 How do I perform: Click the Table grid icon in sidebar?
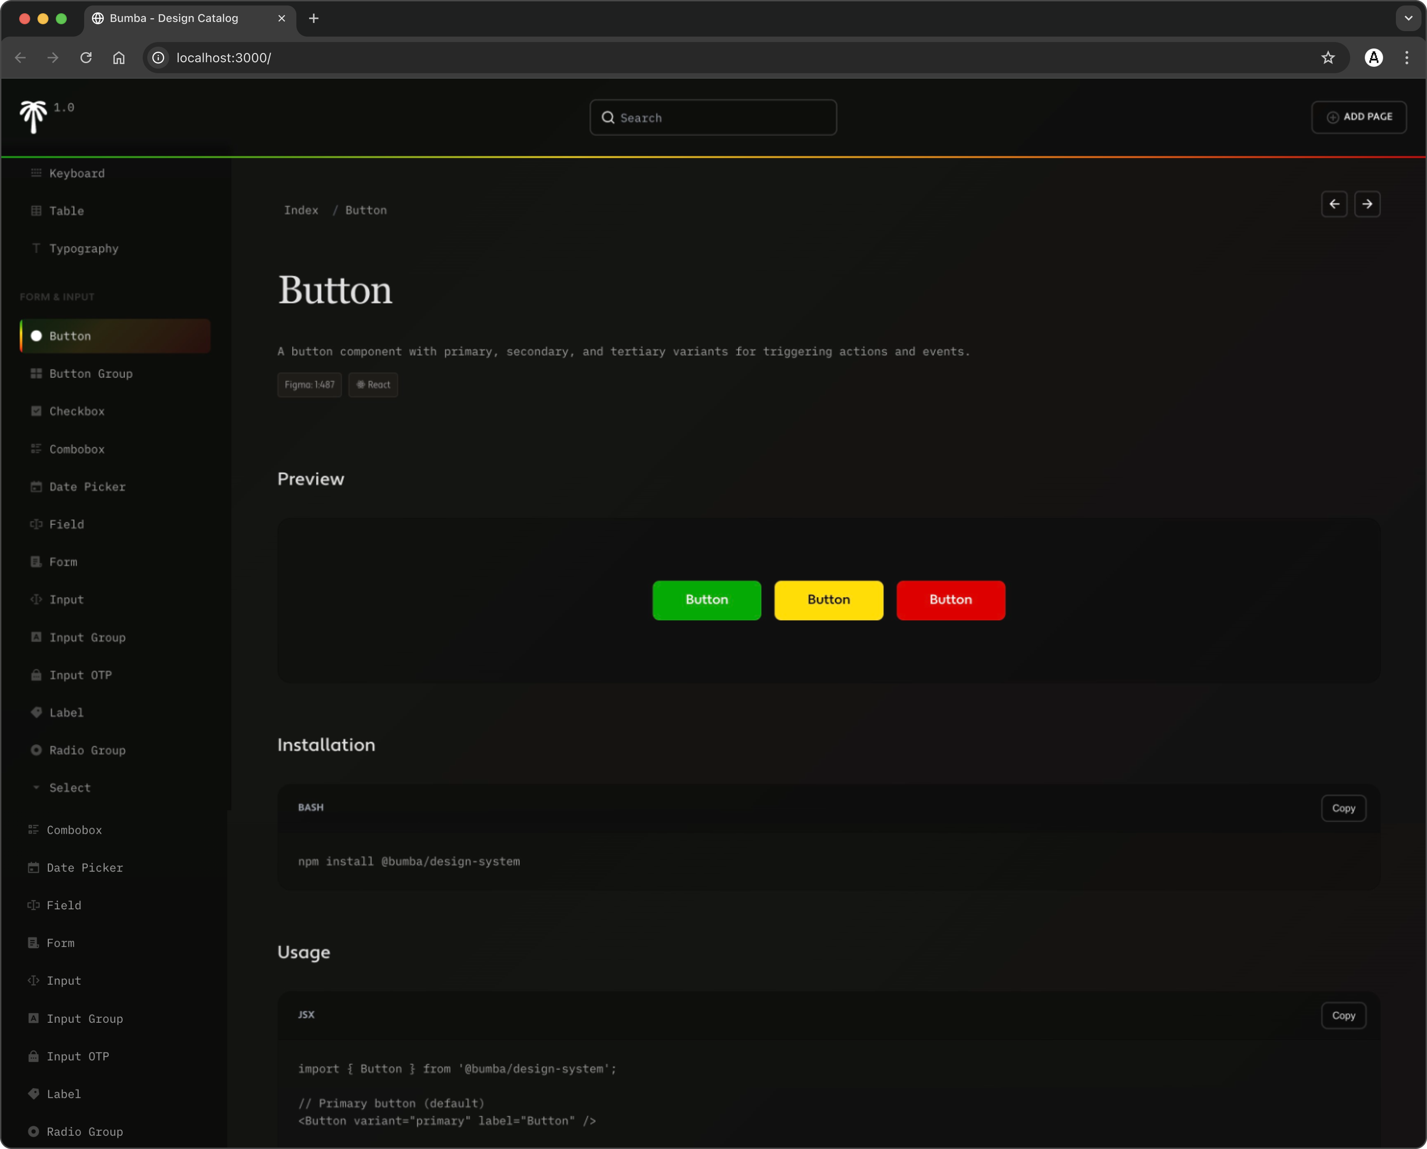(x=37, y=210)
